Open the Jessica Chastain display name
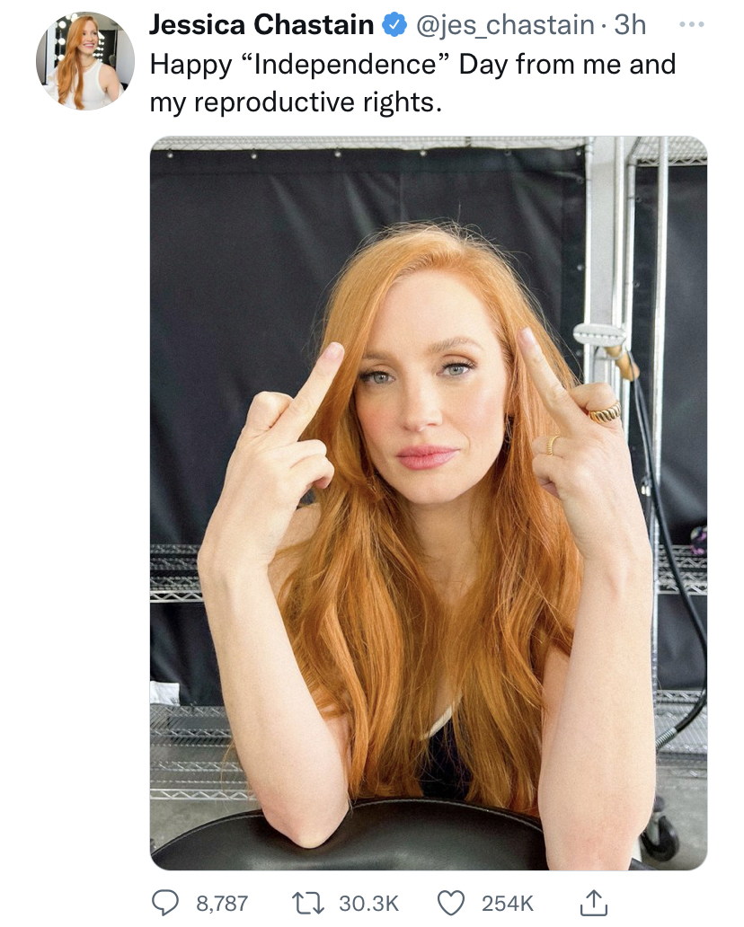Screen dimensions: 744x927 261,25
